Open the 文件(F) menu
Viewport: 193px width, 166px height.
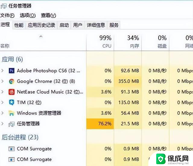click(x=7, y=15)
